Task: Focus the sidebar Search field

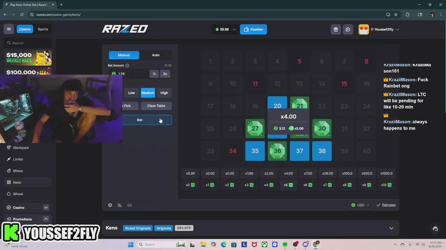Action: pyautogui.click(x=28, y=43)
